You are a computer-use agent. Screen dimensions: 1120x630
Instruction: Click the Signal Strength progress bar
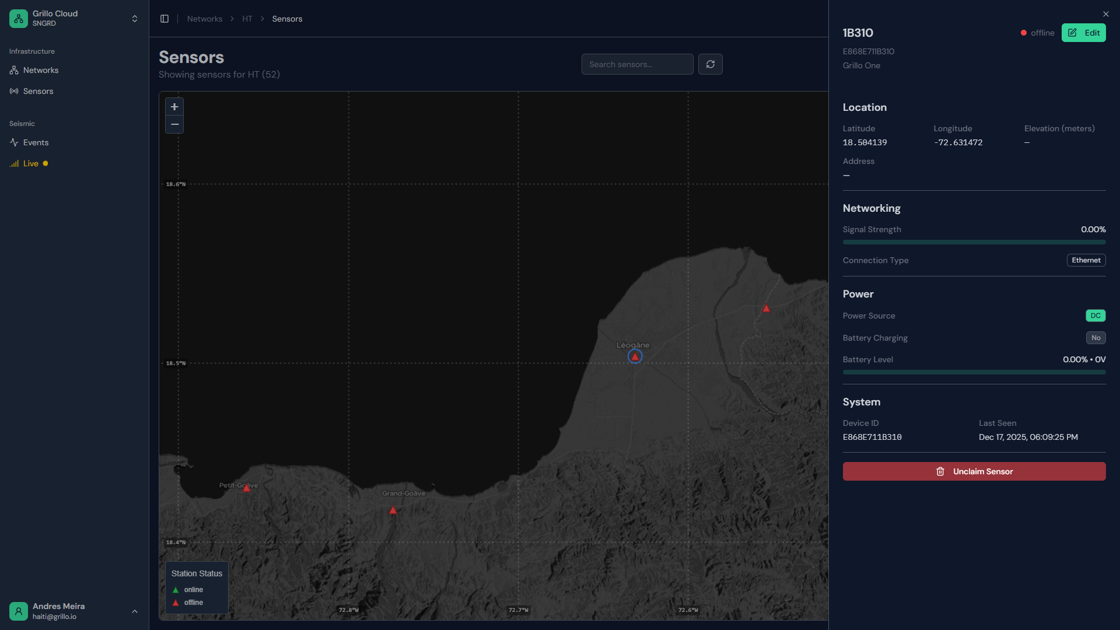[974, 242]
